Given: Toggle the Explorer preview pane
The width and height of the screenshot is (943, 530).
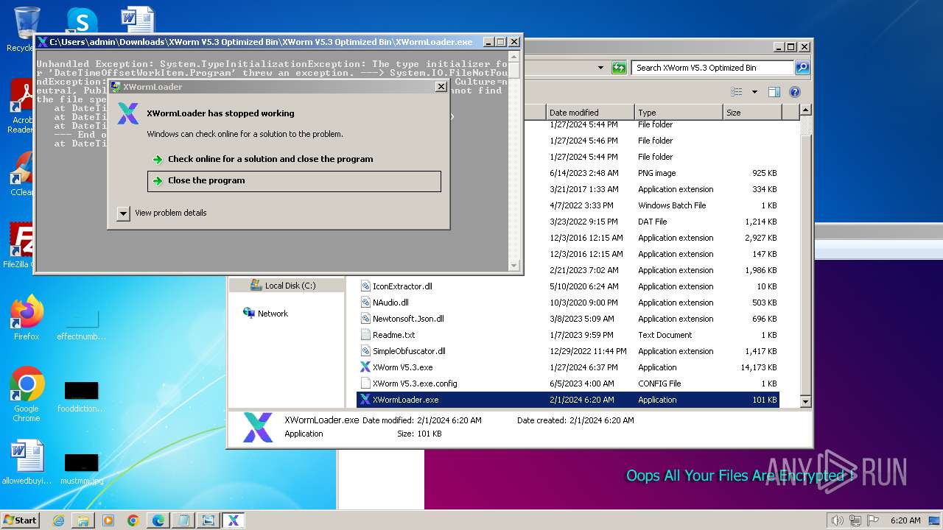Looking at the screenshot, I should tap(774, 92).
